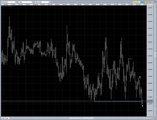157x120 pixels.
Task: Click the 1,4445 price axis label
Action: tap(150, 8)
